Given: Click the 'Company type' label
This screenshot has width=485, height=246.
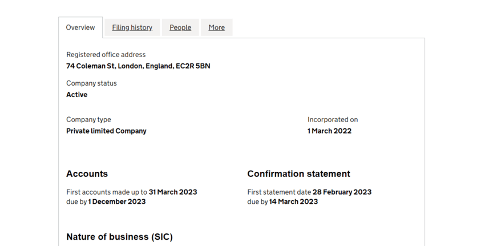Looking at the screenshot, I should coord(88,120).
